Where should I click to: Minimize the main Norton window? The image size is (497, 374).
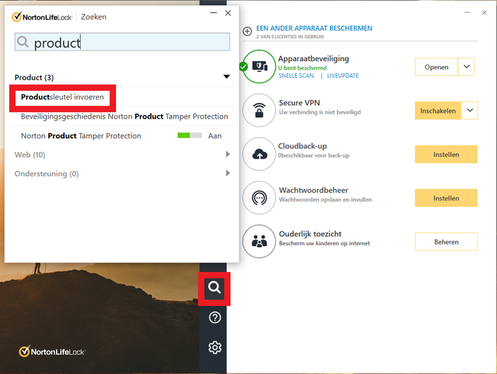point(467,12)
